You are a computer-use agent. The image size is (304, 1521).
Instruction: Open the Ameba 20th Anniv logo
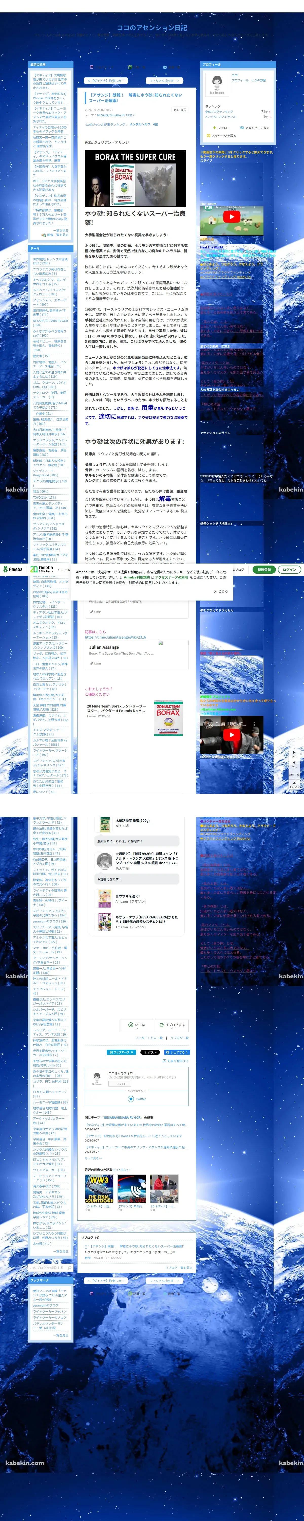pos(42,569)
